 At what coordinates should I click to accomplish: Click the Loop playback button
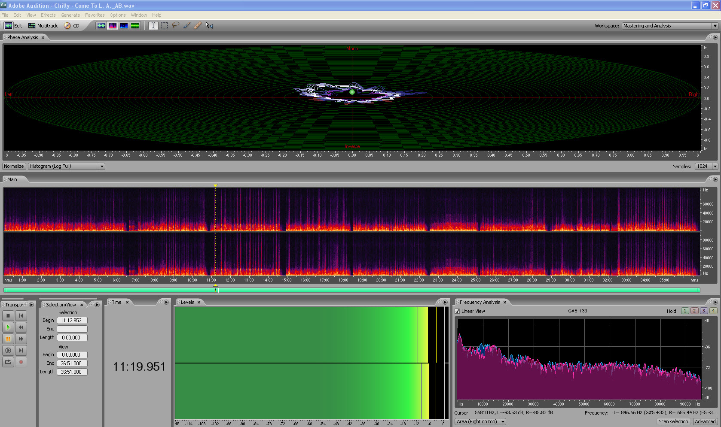(8, 362)
